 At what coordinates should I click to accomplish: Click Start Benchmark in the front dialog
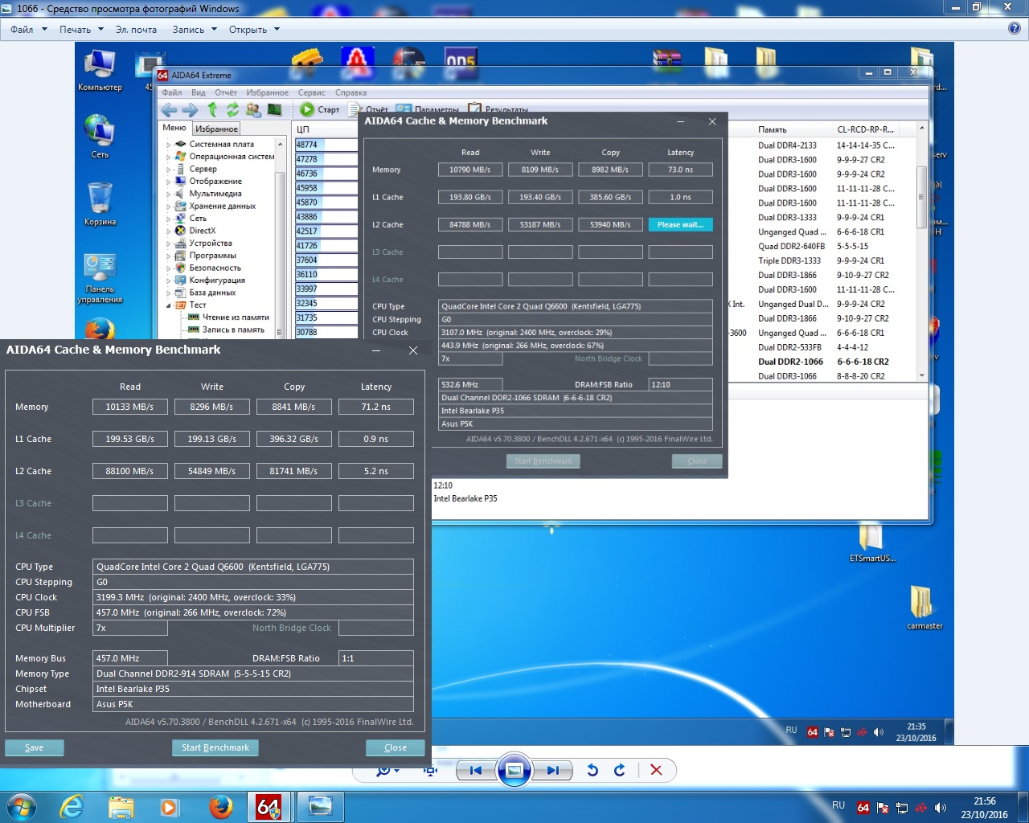pyautogui.click(x=215, y=747)
